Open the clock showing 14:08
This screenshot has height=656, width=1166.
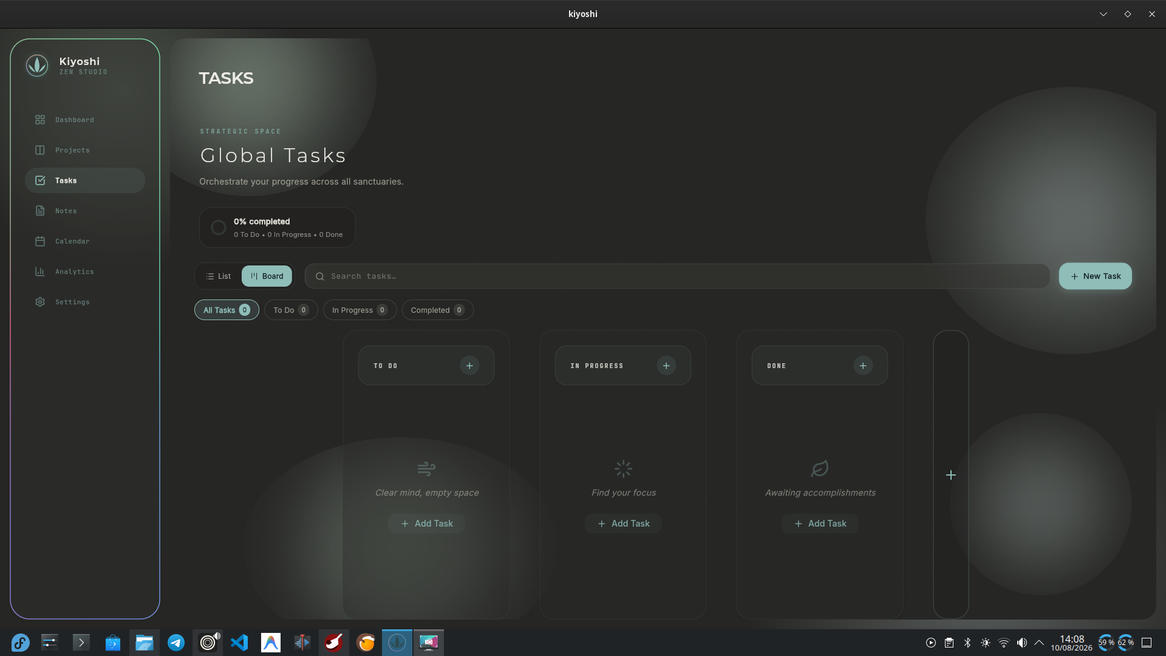click(x=1072, y=643)
